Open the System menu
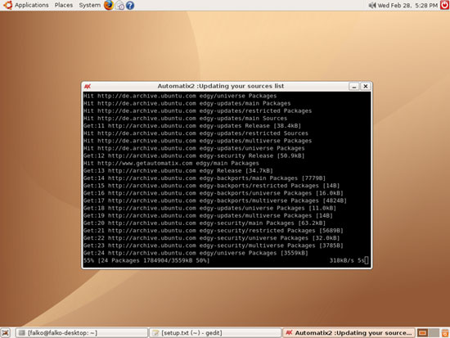Image resolution: width=450 pixels, height=338 pixels. pos(89,5)
